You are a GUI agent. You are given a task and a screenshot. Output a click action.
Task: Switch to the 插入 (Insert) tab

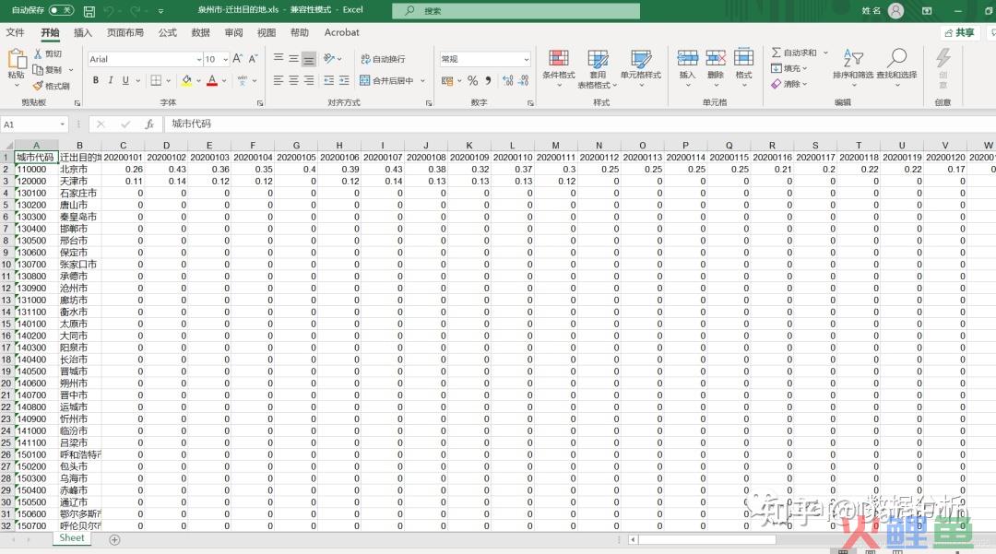[83, 32]
